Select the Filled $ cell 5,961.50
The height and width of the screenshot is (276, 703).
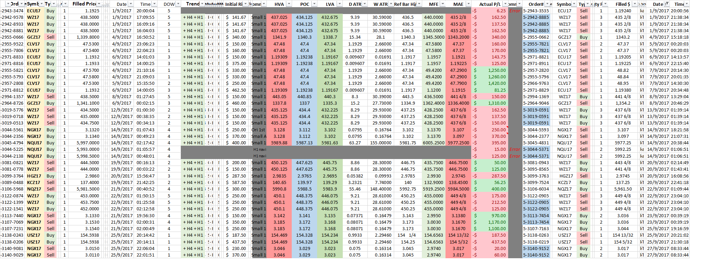623,189
